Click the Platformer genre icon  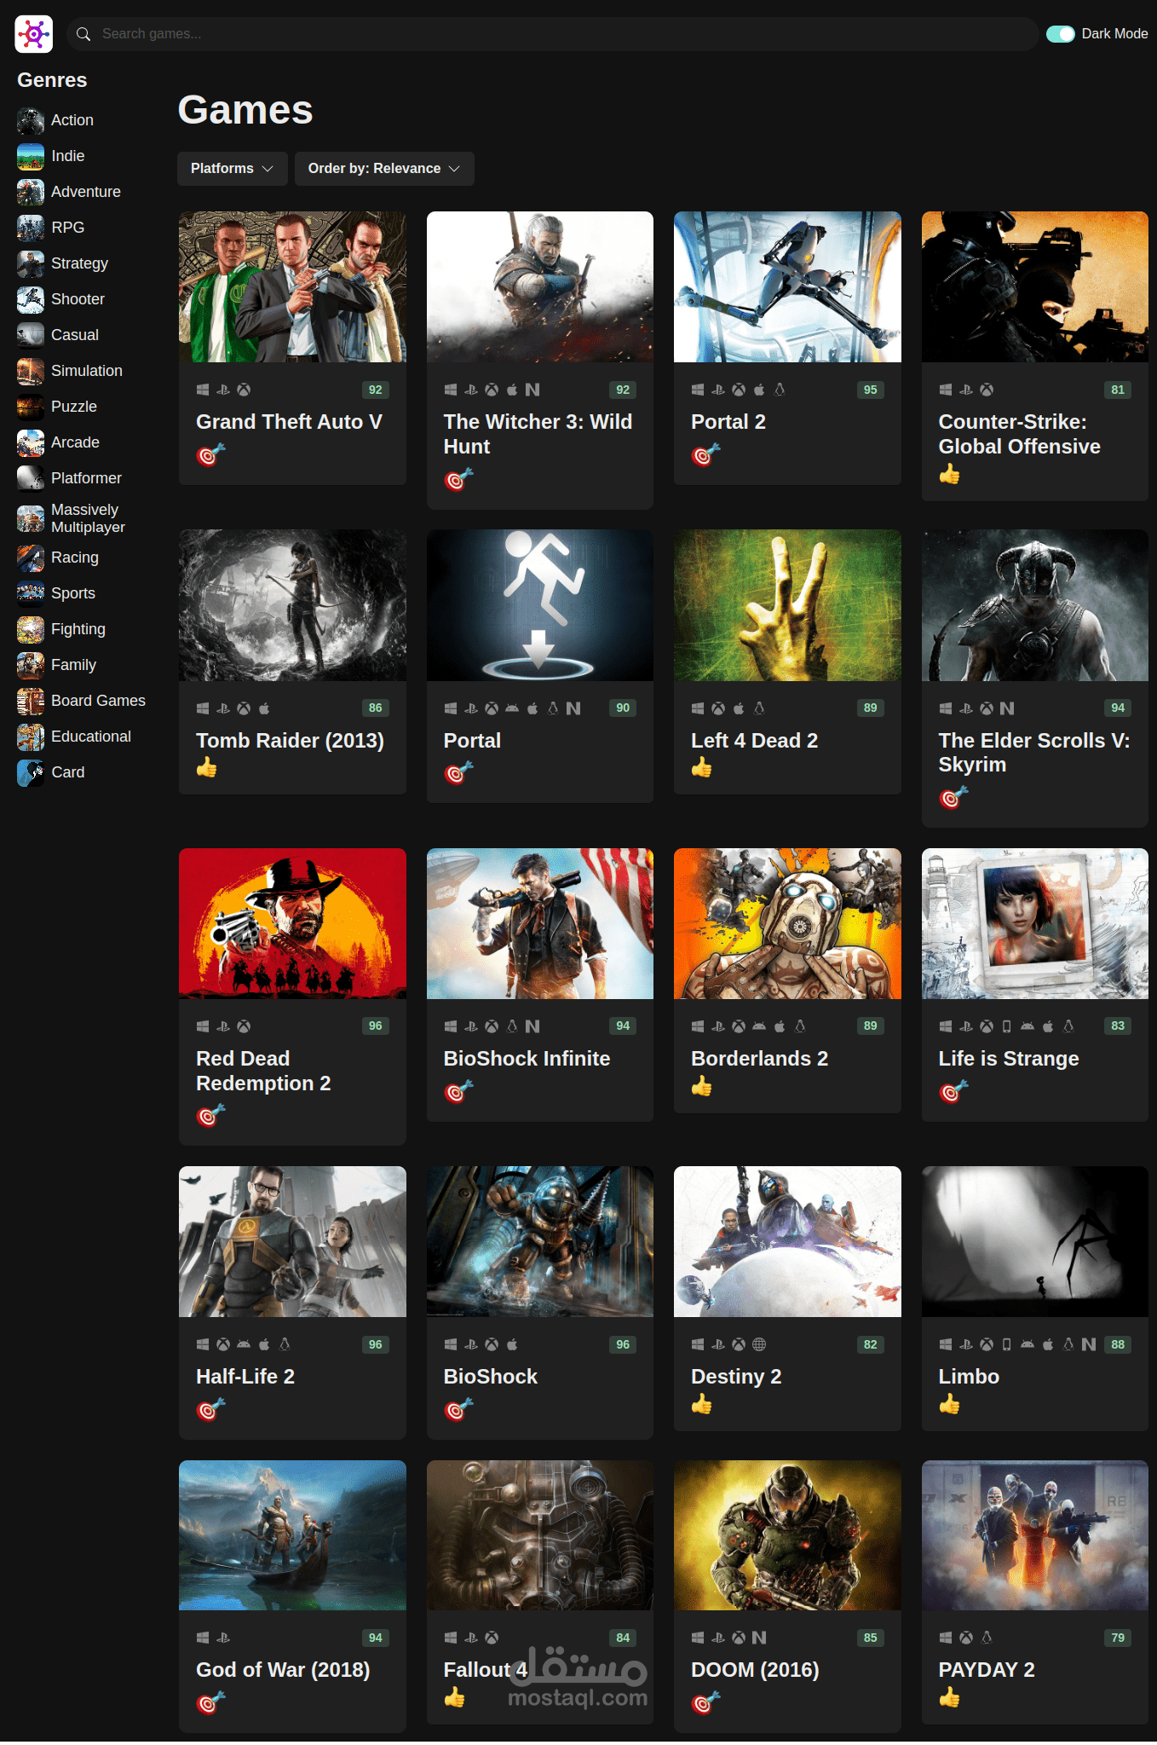pyautogui.click(x=31, y=479)
